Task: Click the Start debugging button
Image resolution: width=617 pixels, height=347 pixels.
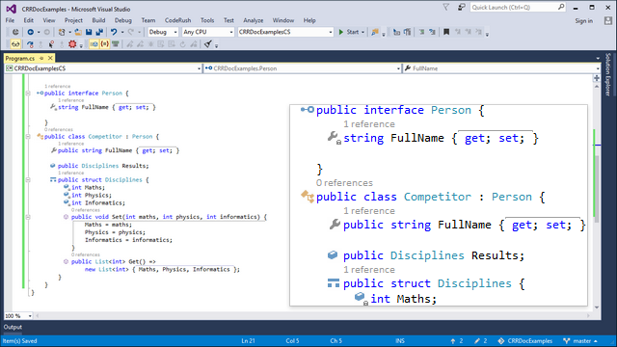Action: [x=349, y=32]
